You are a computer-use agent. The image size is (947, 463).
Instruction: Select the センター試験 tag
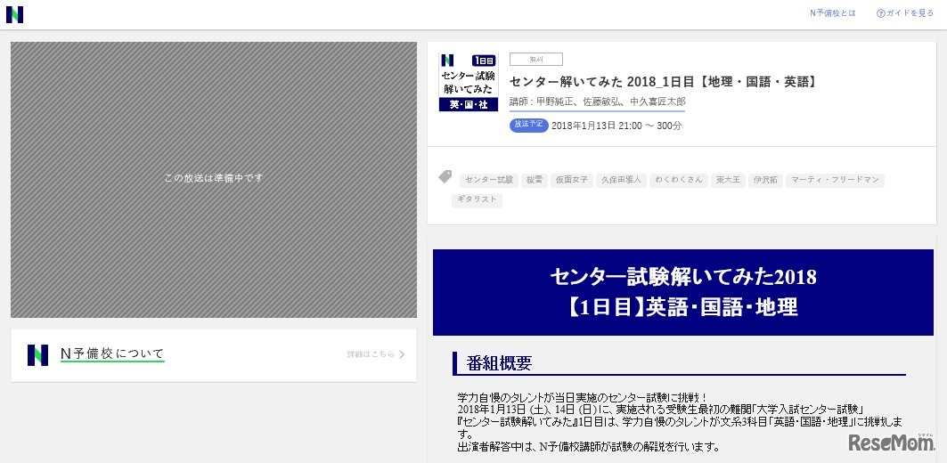[489, 180]
